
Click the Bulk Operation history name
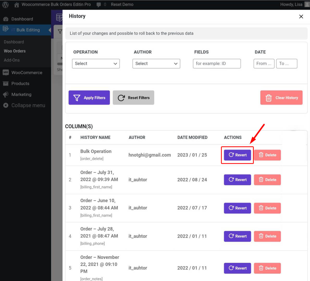[x=96, y=151]
